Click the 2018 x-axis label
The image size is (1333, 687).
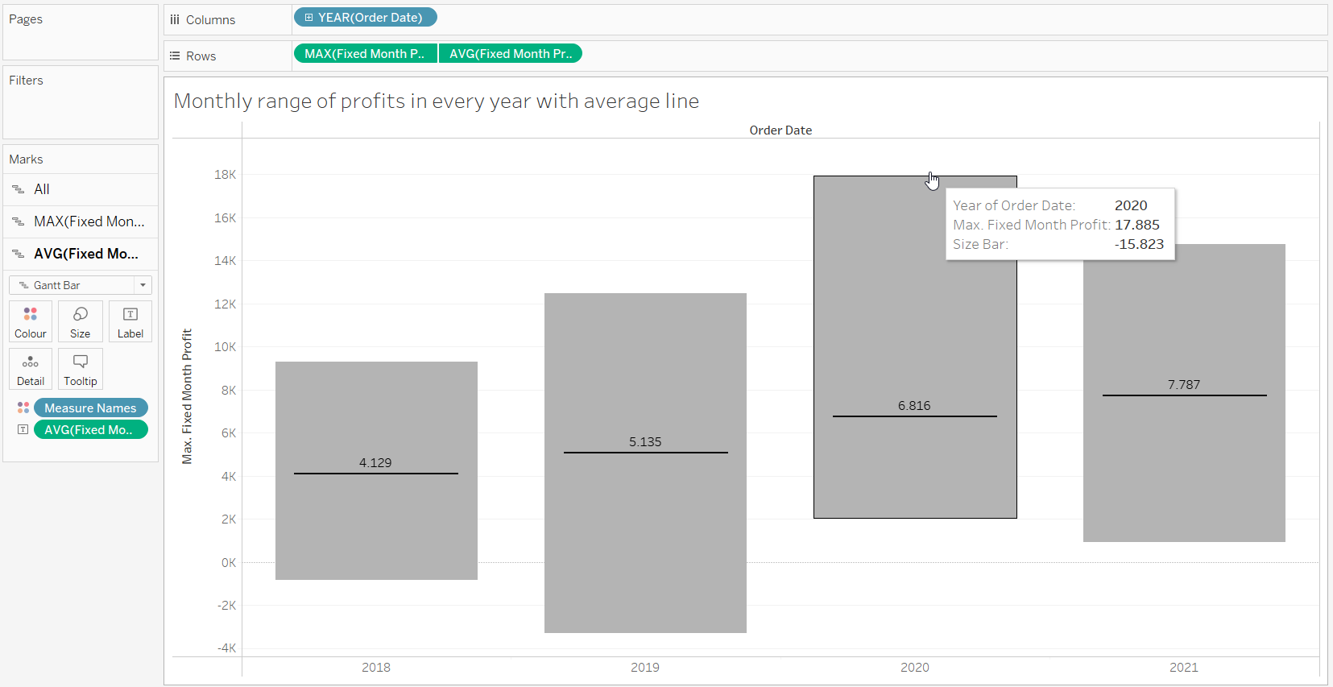click(x=376, y=667)
